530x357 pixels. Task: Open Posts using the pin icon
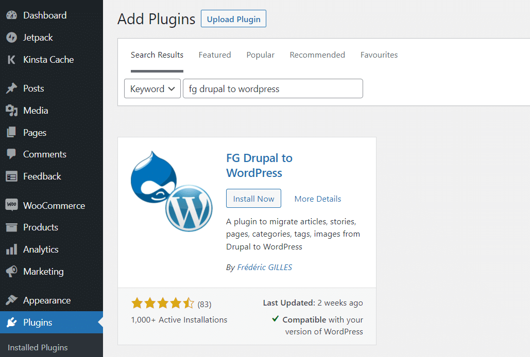tap(11, 88)
